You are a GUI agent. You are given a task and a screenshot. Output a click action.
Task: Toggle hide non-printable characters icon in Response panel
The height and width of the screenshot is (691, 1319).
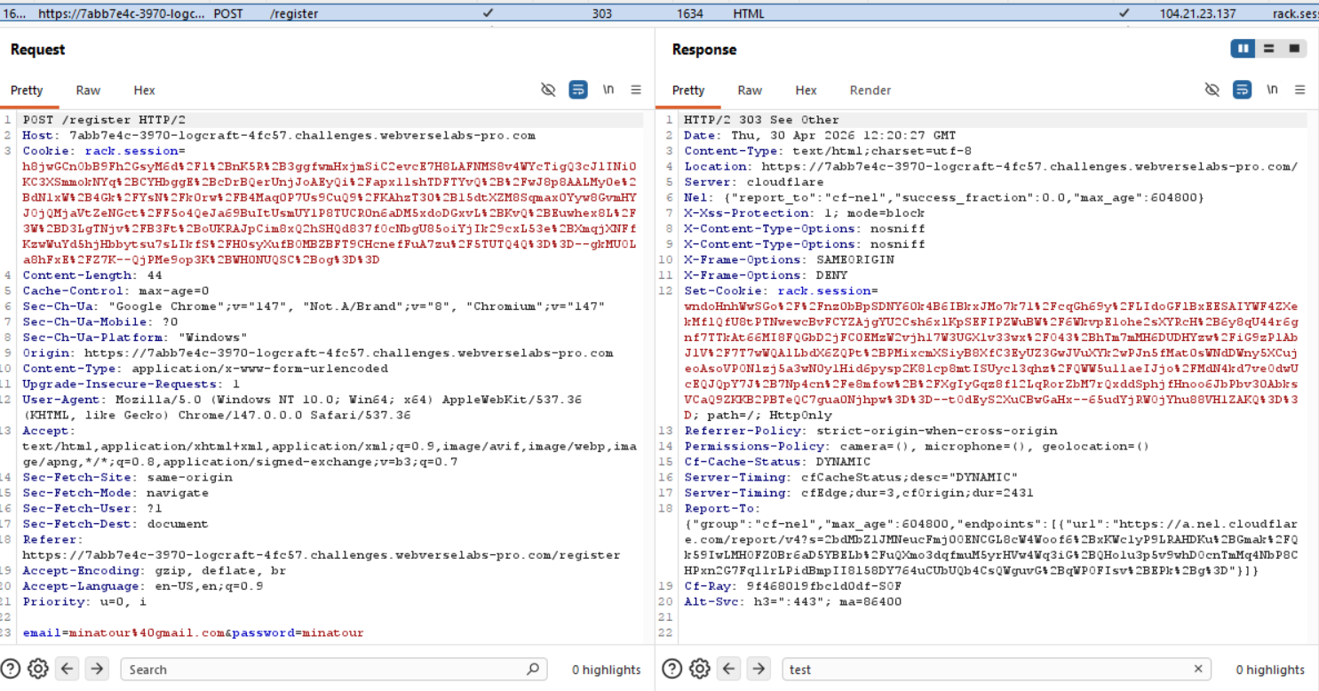coord(1212,90)
